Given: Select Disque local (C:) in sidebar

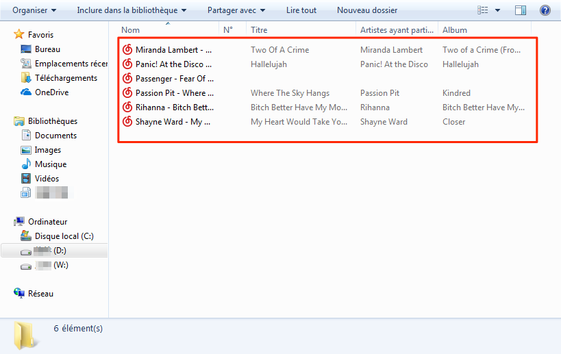Looking at the screenshot, I should [64, 236].
